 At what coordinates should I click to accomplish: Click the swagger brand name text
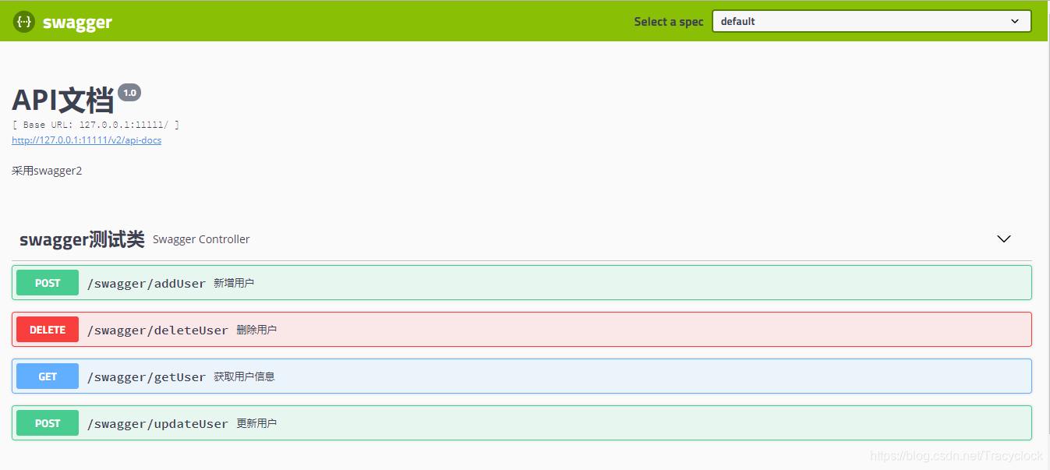[77, 23]
